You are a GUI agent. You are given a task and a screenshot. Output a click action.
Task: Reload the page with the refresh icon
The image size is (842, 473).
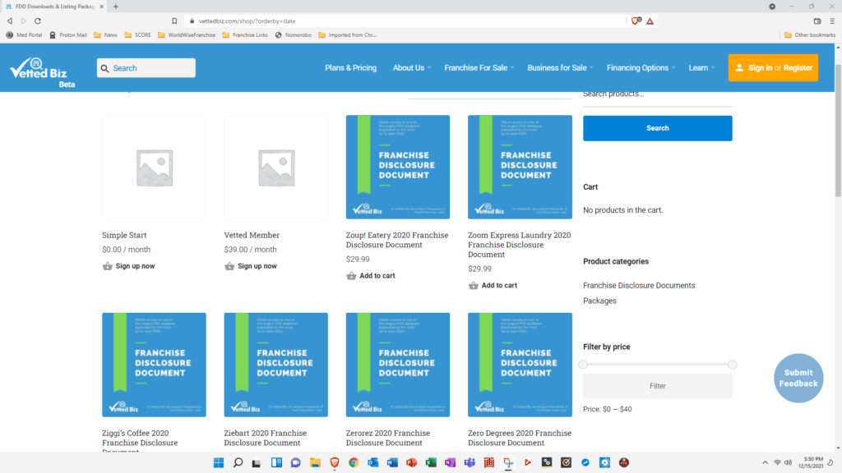point(38,21)
